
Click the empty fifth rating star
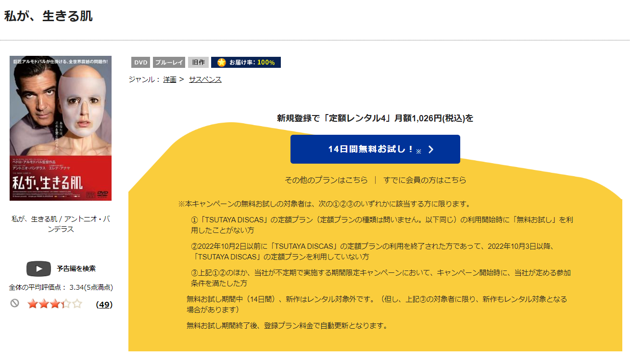[77, 304]
